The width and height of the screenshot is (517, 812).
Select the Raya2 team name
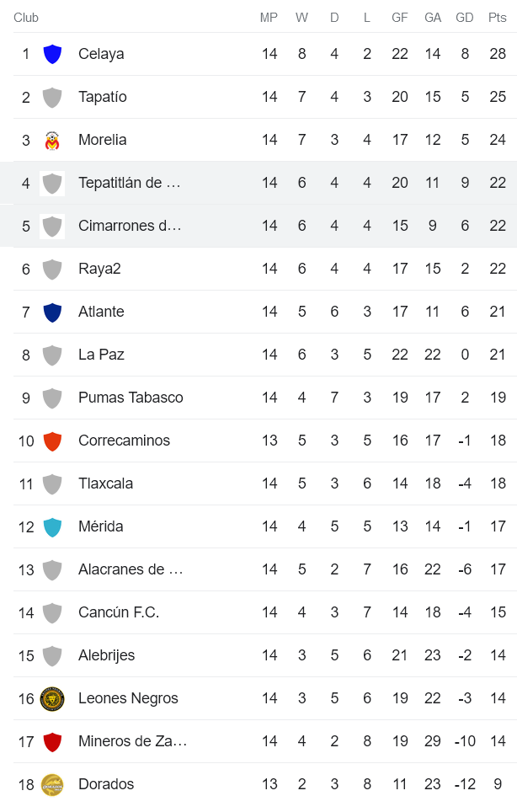pyautogui.click(x=99, y=269)
